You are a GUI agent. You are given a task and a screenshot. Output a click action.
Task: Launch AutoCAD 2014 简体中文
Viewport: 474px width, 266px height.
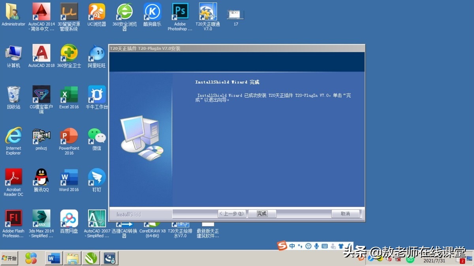(41, 12)
